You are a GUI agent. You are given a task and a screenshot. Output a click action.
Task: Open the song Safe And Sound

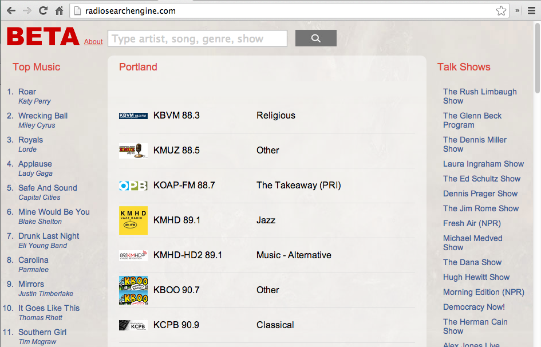48,188
